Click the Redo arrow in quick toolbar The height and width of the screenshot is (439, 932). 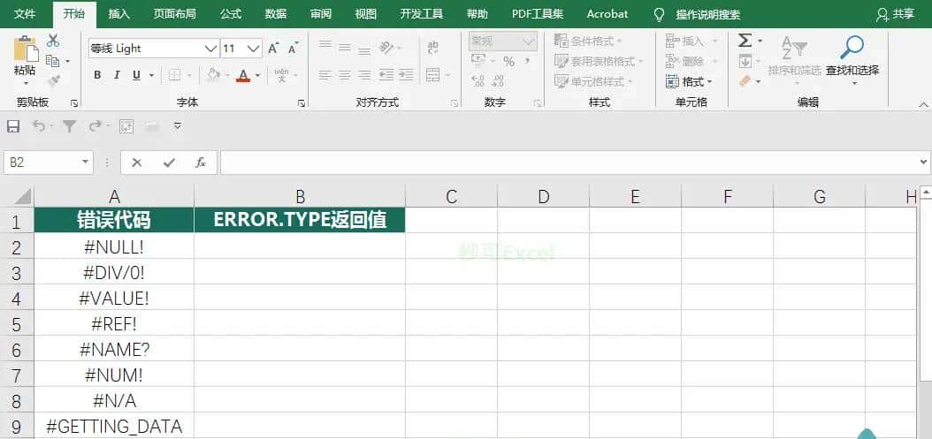pos(95,126)
